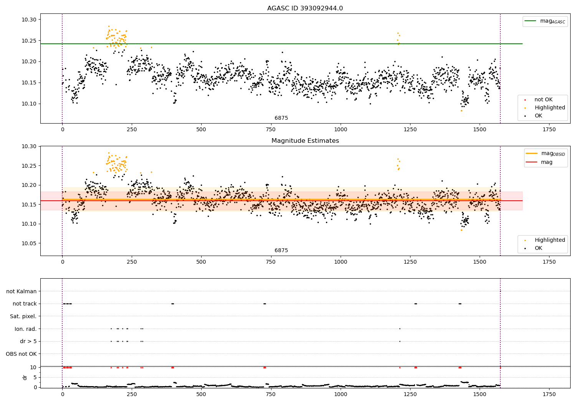This screenshot has height=403, width=576.
Task: Click the red line sample beside 'mag' legend
Action: (x=532, y=162)
